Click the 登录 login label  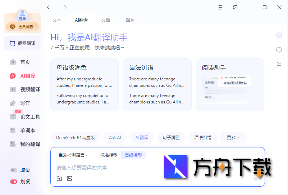click(x=22, y=19)
